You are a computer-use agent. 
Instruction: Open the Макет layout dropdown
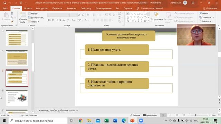tap(33, 13)
